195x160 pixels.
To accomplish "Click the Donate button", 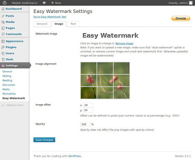I will [181, 18].
